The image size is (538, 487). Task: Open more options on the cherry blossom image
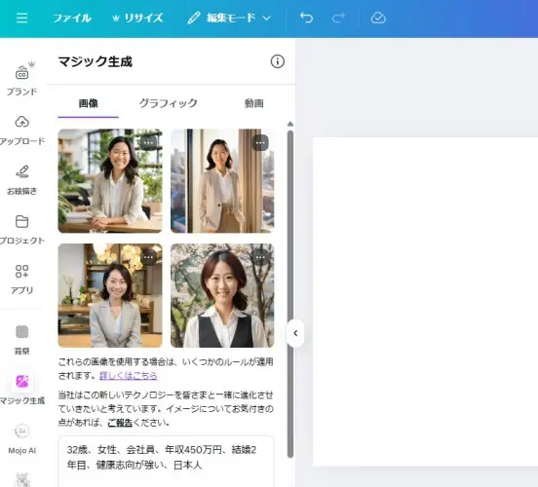(x=260, y=257)
